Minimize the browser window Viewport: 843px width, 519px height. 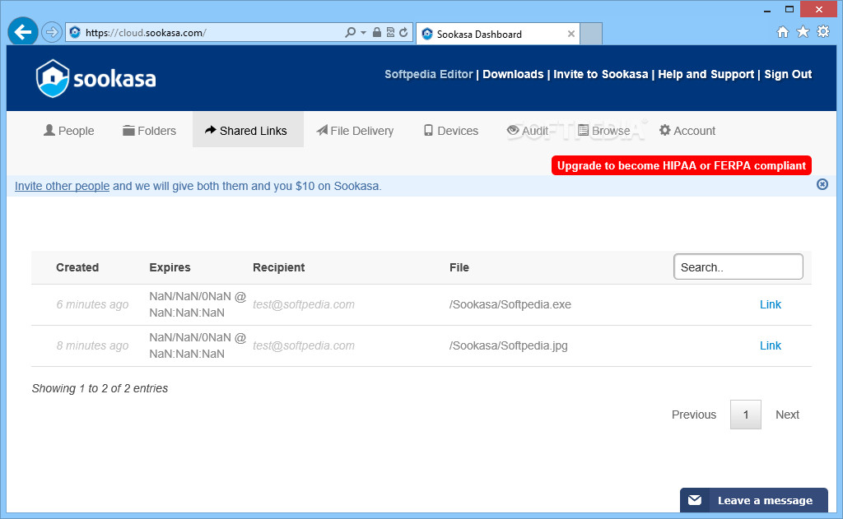coord(767,9)
